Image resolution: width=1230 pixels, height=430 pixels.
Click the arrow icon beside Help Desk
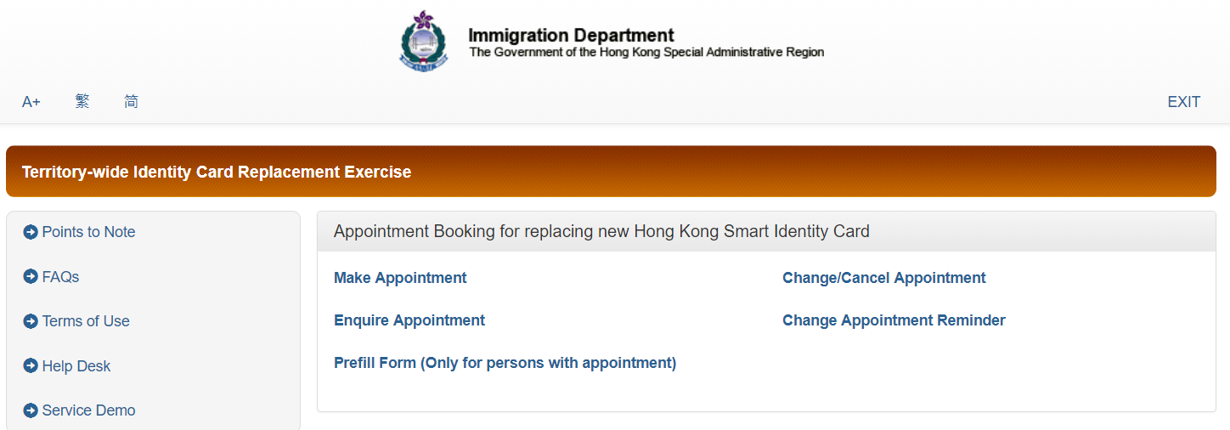[31, 366]
